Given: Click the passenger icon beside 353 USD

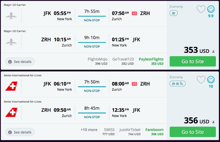Looking at the screenshot, I should click(213, 51).
